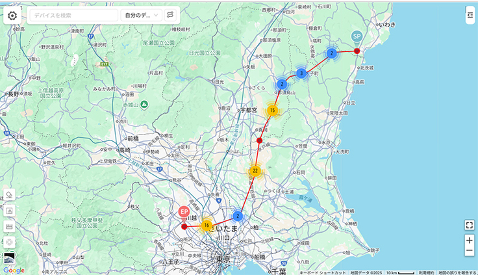Click the EP end point marker
Screen dimensions: 478x275
pos(184,213)
